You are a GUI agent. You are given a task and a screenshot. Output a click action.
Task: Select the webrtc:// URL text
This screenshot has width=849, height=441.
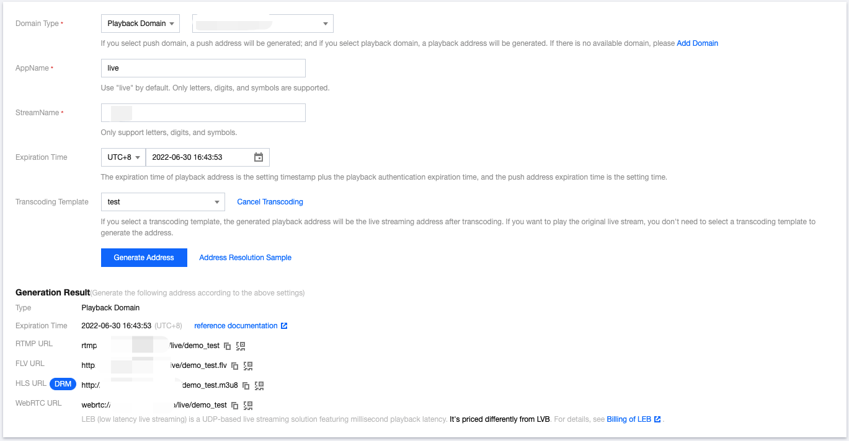pyautogui.click(x=154, y=405)
